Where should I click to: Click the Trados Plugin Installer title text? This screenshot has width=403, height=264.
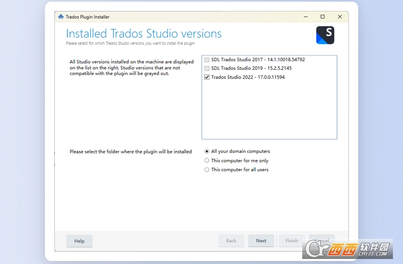[x=88, y=17]
